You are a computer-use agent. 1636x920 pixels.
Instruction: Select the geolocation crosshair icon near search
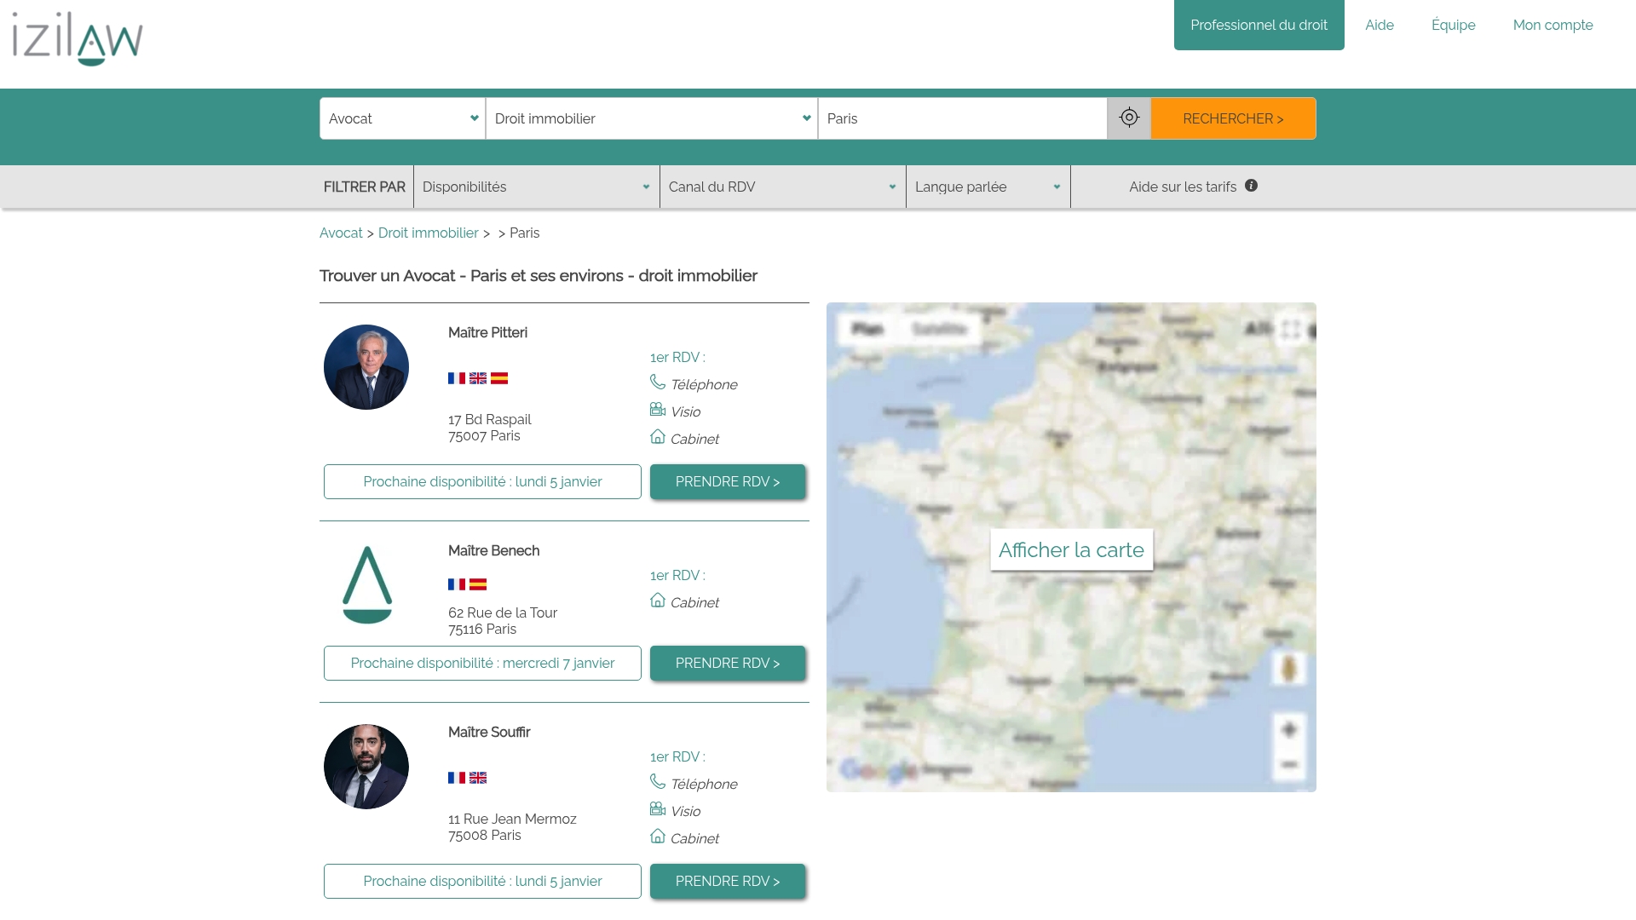[1128, 118]
